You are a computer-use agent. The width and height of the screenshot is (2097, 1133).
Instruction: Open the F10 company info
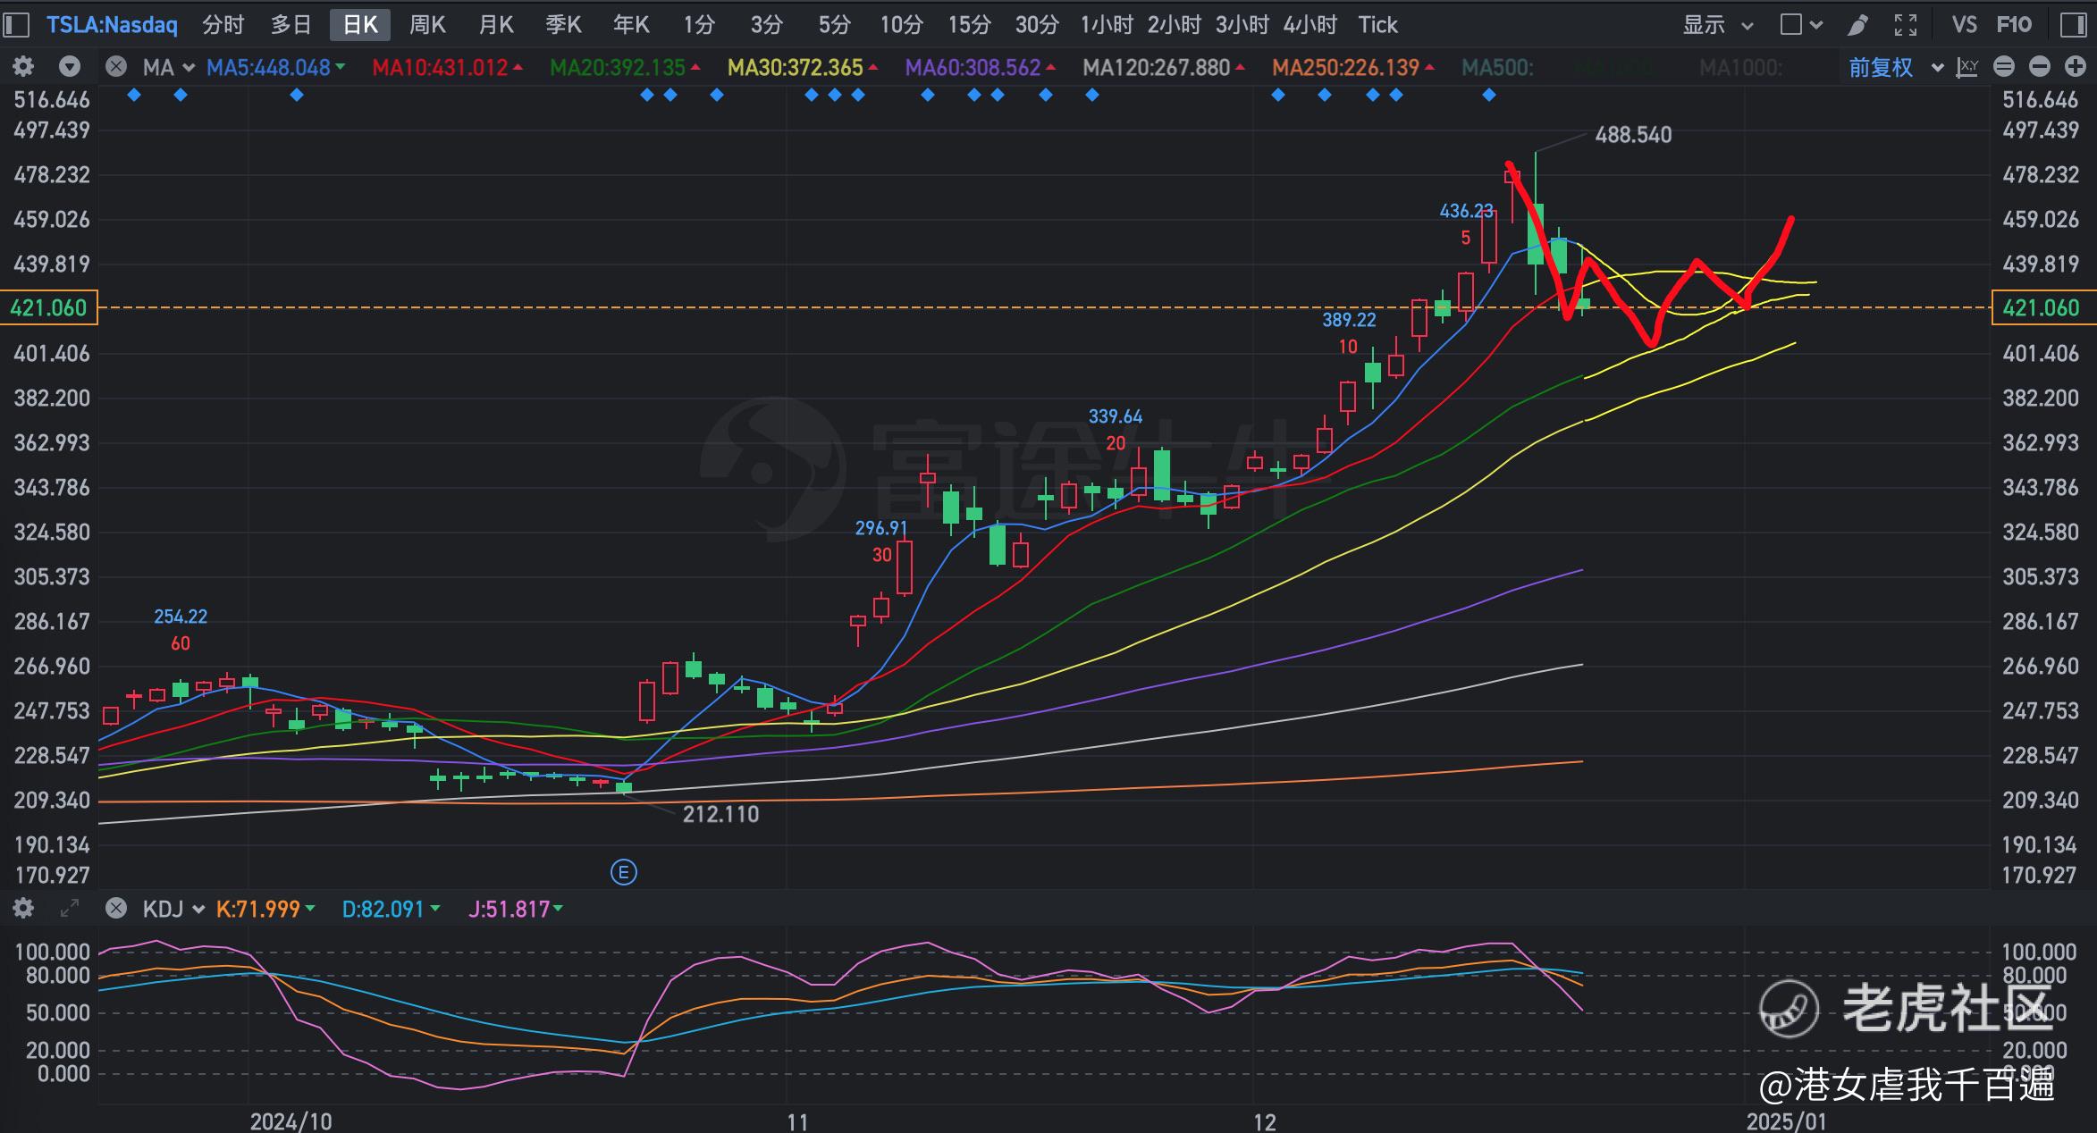[2014, 25]
